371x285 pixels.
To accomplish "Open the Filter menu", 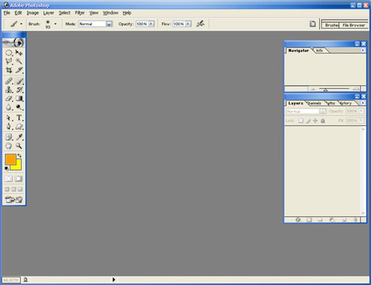I will click(79, 13).
